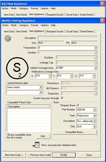
Task: Open Category menu in Modify Existing Appliance
Action: [24, 25]
